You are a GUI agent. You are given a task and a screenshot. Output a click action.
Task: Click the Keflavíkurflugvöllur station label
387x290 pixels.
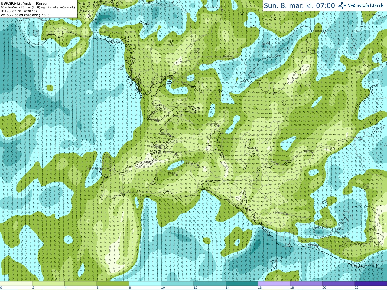pyautogui.click(x=98, y=168)
